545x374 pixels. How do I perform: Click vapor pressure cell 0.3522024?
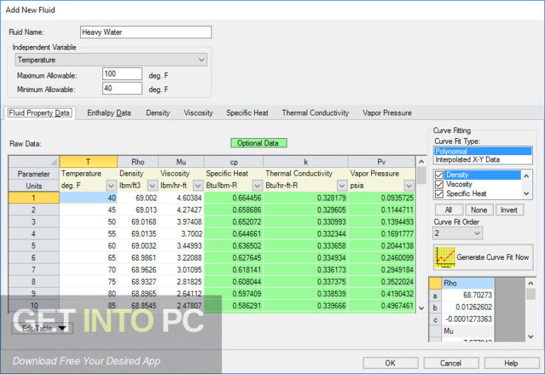[x=381, y=282]
